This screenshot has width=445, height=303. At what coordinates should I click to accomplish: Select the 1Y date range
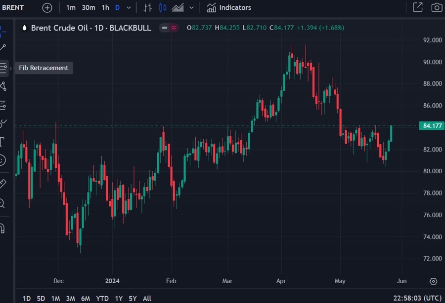click(119, 299)
